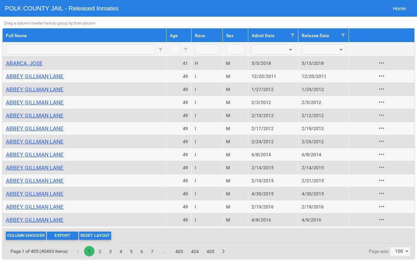Click the COLUMN CHOOSER button
This screenshot has width=417, height=261.
coord(26,236)
